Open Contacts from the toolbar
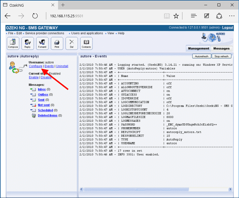The width and height of the screenshot is (239, 198). [x=86, y=43]
